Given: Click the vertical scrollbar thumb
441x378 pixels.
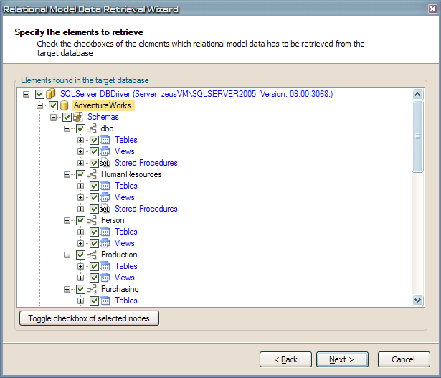Looking at the screenshot, I should pos(417,136).
